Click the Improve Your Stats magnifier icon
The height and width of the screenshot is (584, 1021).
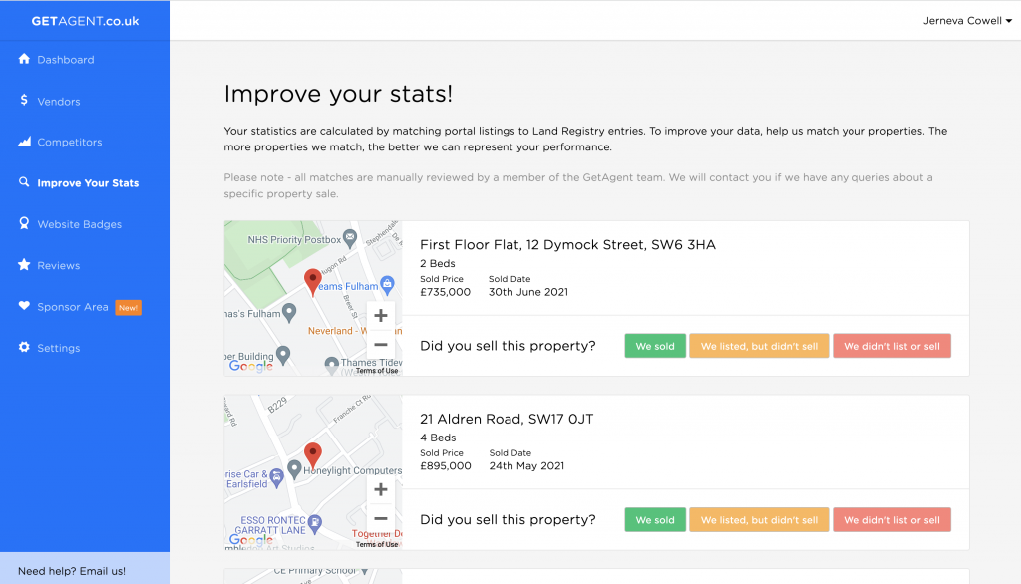[24, 183]
